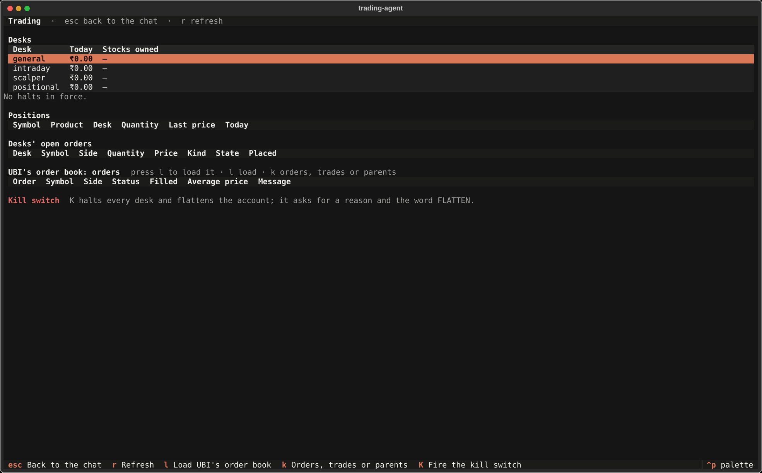Click the Desks table 'Today' column header
This screenshot has height=473, width=762.
(x=81, y=50)
